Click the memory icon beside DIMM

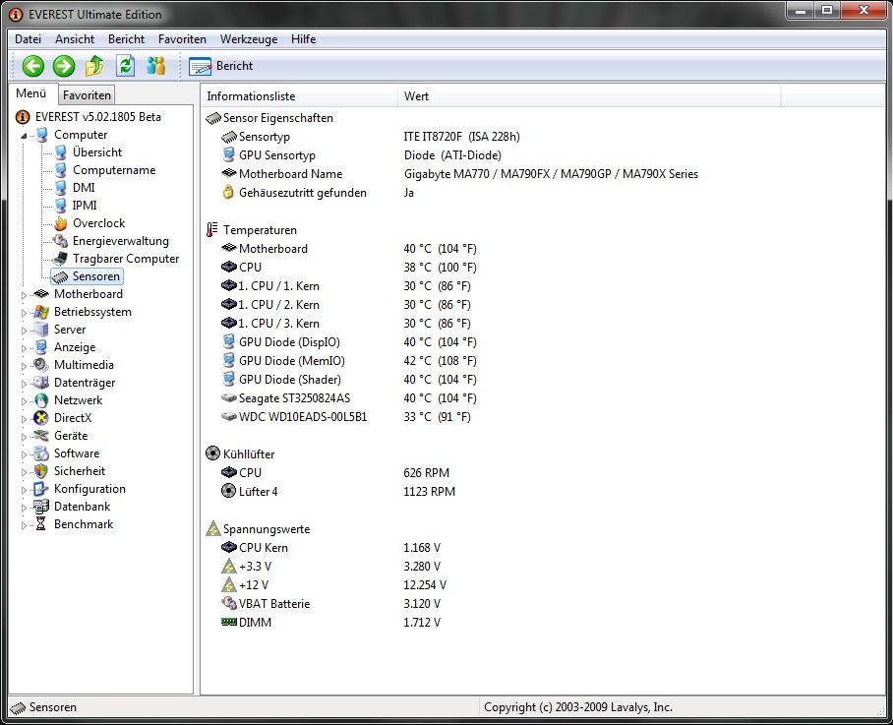pyautogui.click(x=229, y=622)
